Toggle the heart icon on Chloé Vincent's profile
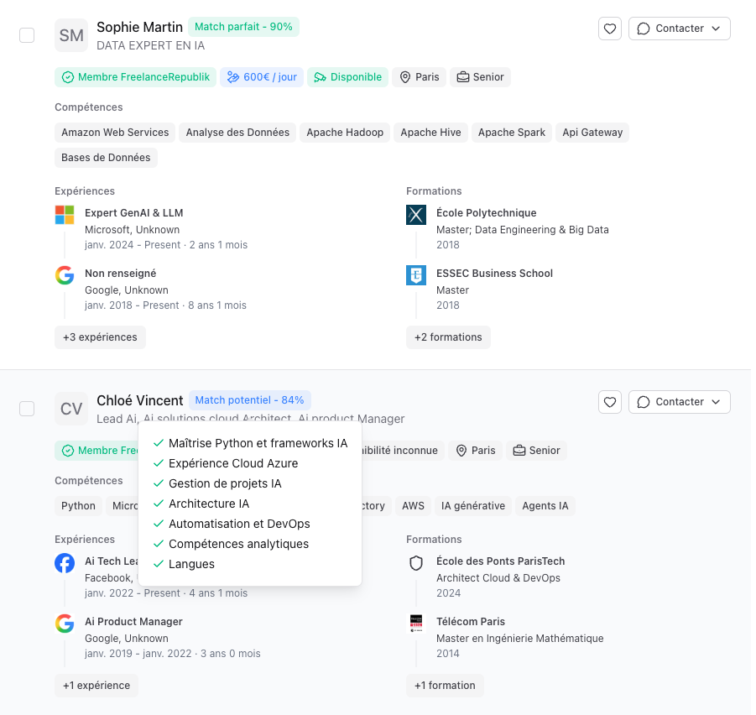Image resolution: width=756 pixels, height=715 pixels. [x=610, y=402]
